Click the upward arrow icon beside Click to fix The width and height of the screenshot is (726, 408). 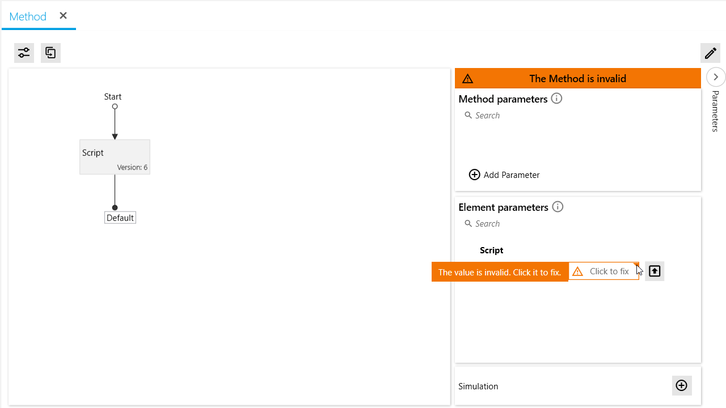pyautogui.click(x=655, y=271)
